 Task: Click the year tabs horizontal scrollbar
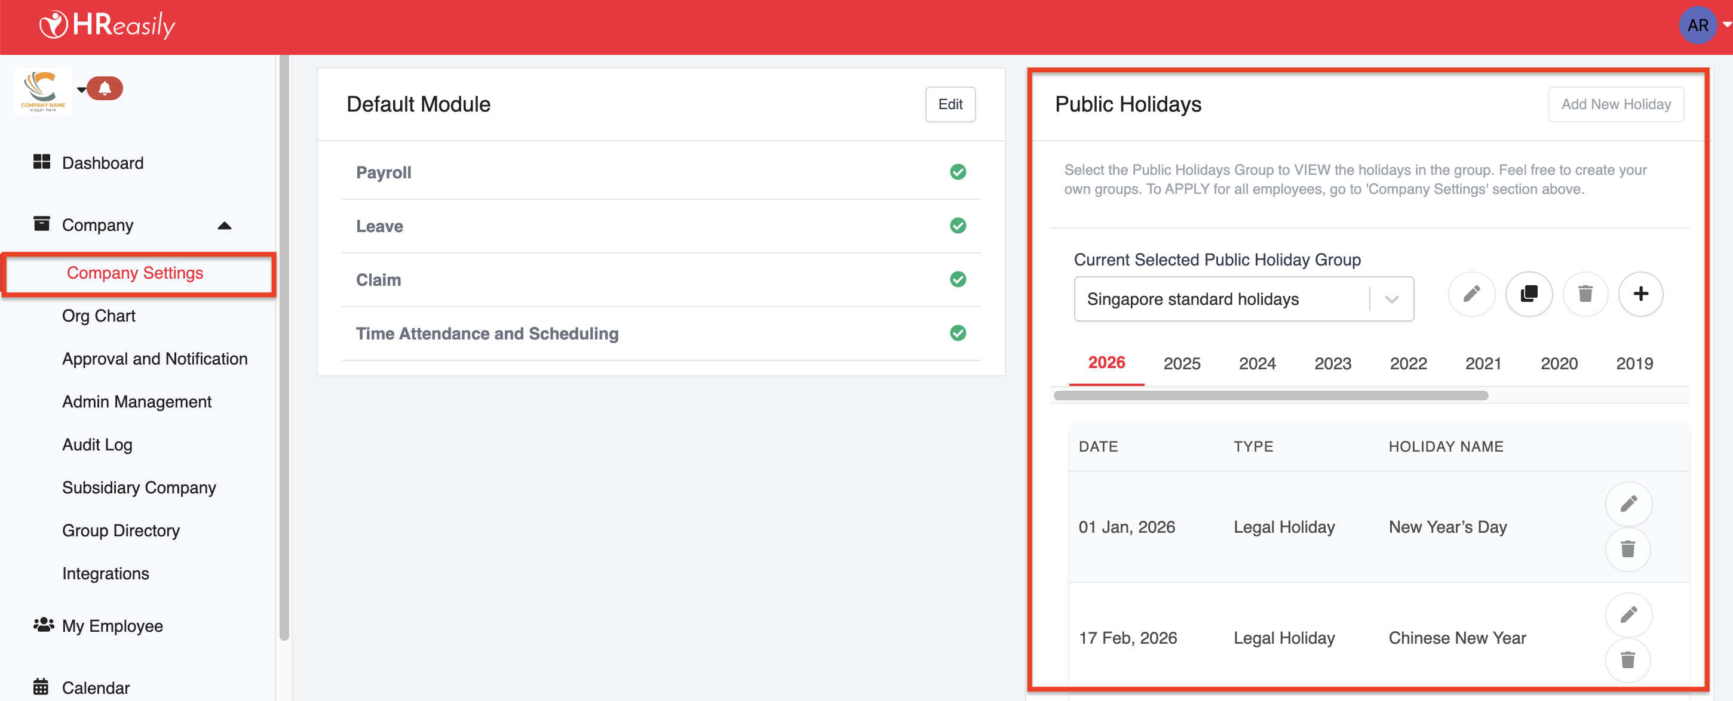(1270, 395)
